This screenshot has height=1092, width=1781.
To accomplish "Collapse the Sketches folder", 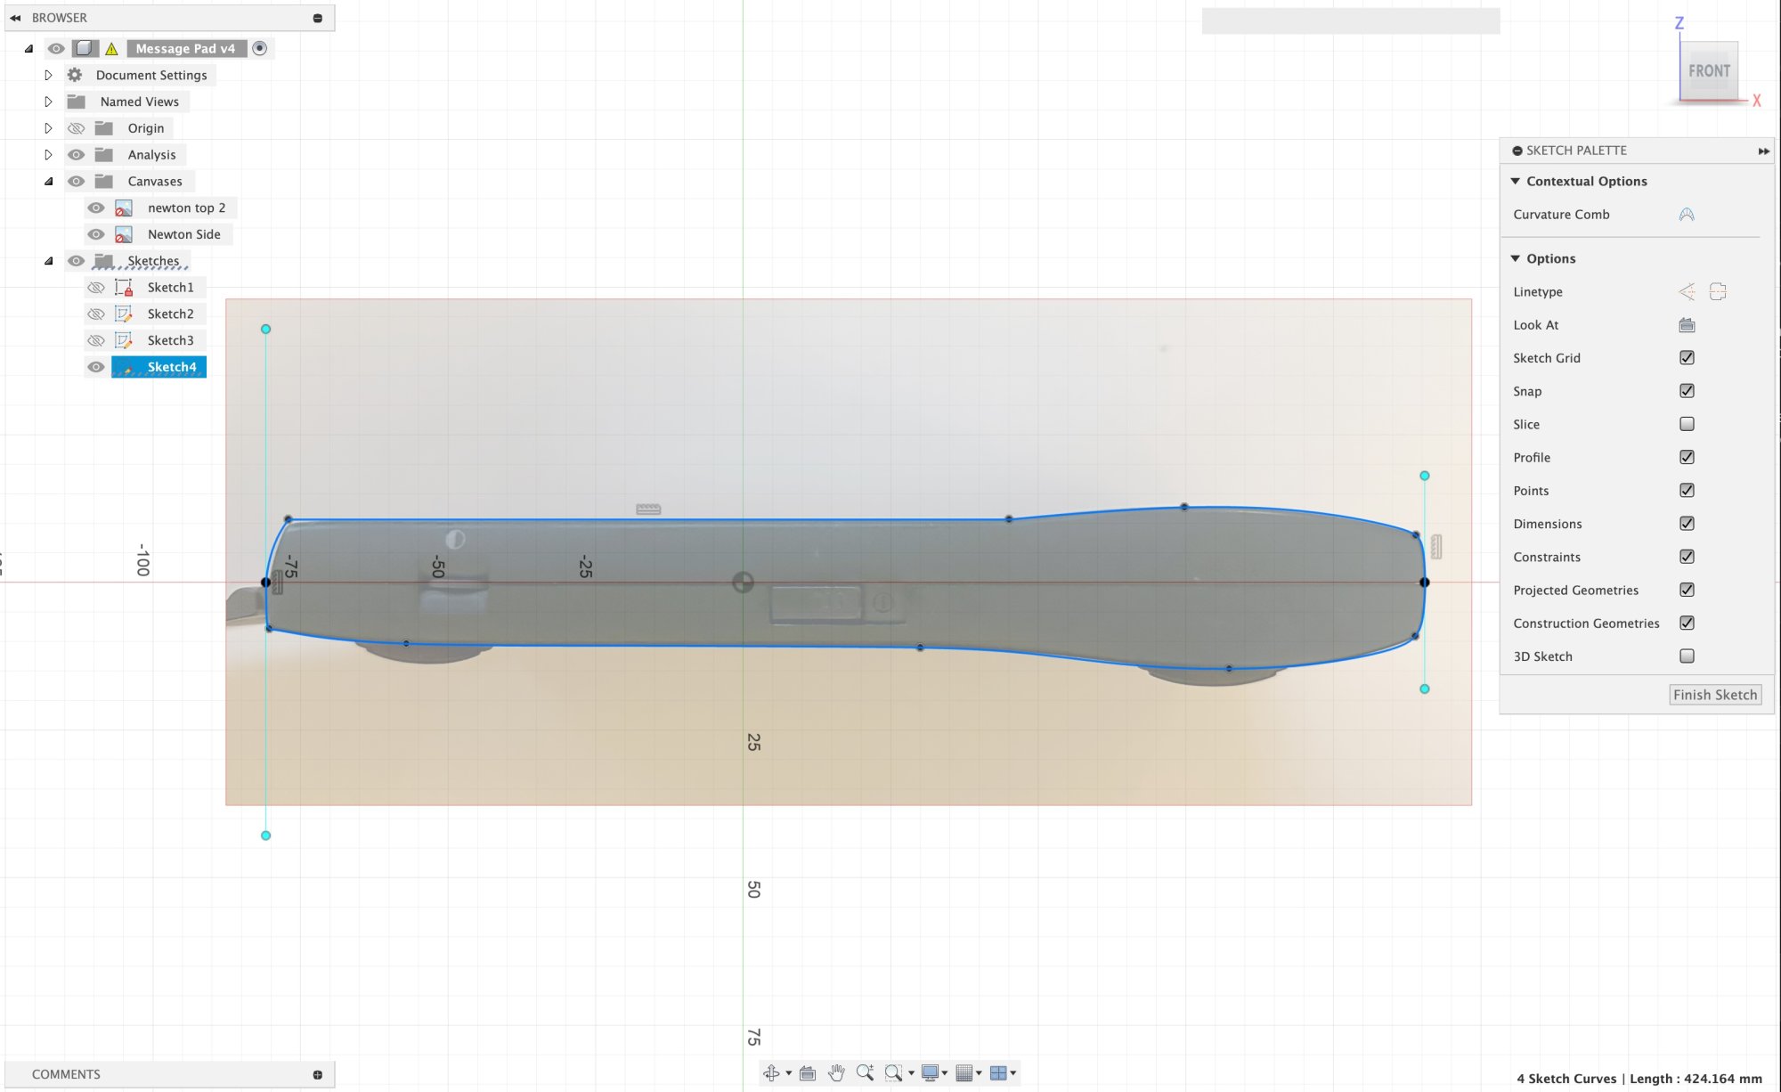I will pos(48,261).
